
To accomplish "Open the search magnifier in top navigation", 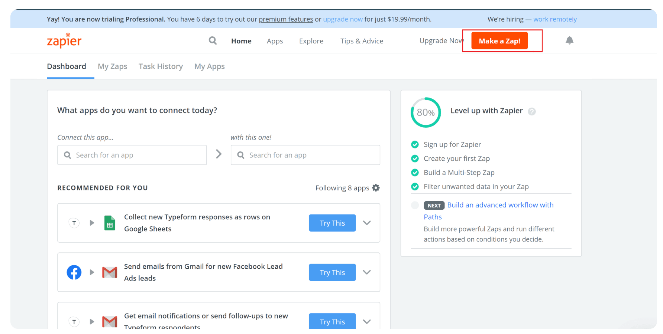I will click(x=213, y=40).
